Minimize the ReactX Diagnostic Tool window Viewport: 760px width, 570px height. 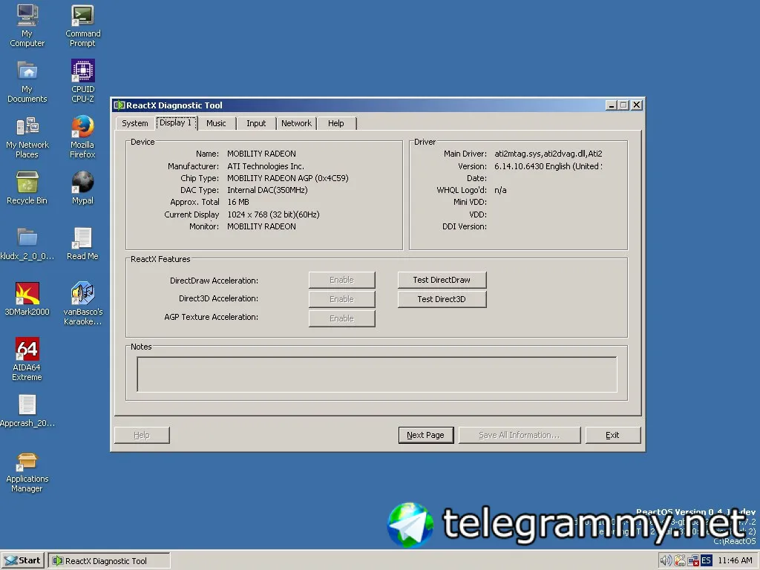tap(612, 105)
